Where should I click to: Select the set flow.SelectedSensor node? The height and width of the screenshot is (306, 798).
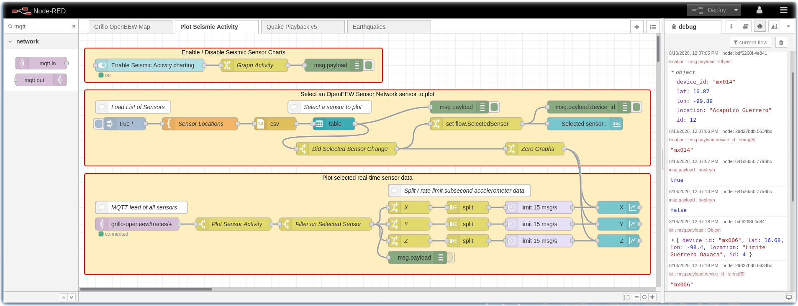coord(476,124)
